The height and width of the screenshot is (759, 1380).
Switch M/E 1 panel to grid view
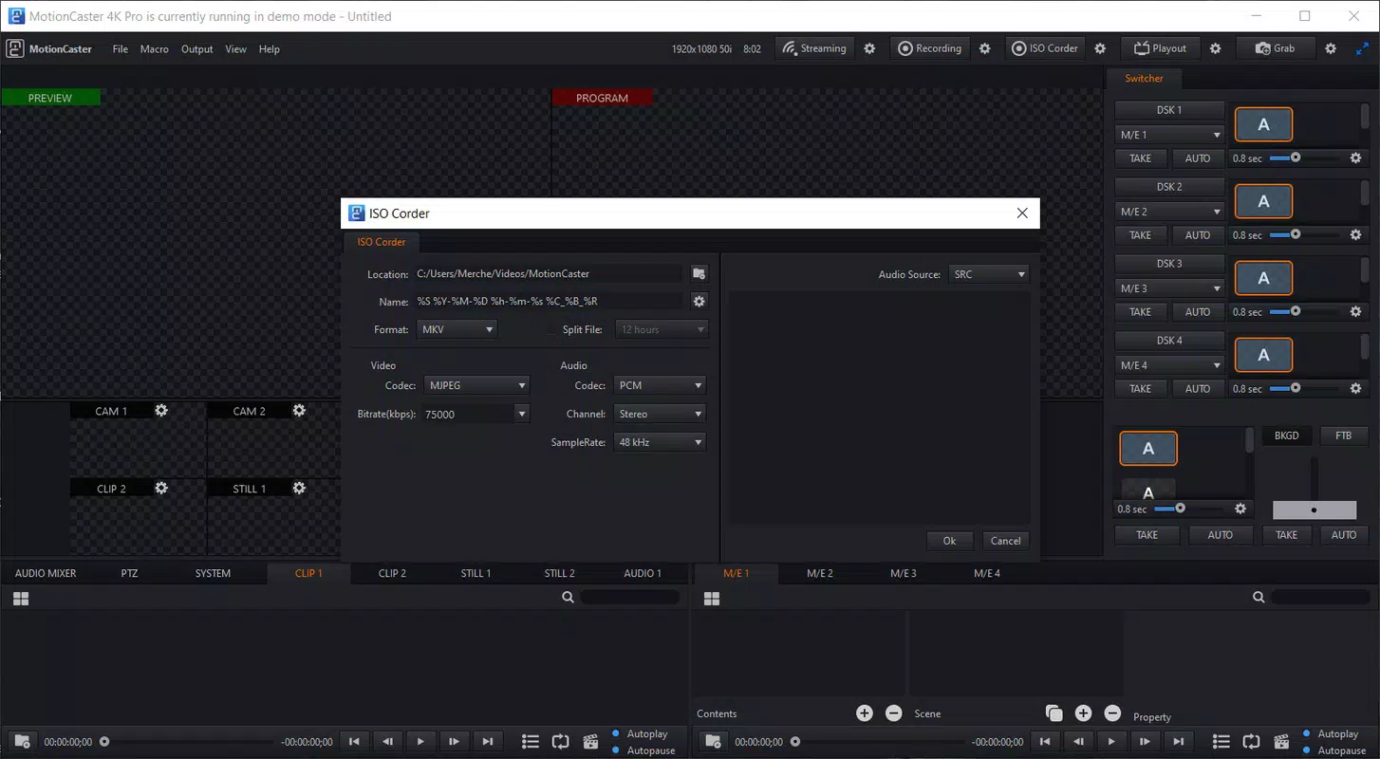712,598
